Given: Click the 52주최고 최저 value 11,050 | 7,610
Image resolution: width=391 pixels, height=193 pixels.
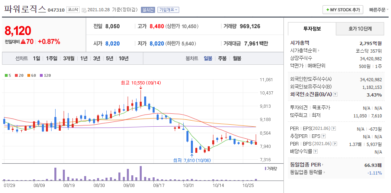Looking at the screenshot, I should [x=368, y=115].
